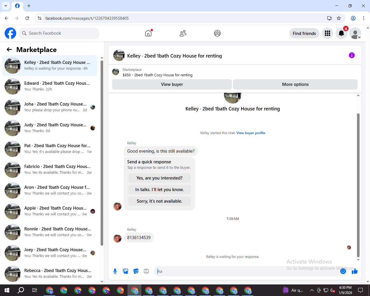This screenshot has height=296, width=370.
Task: Open the Friends icon in top navigation
Action: pos(183,33)
